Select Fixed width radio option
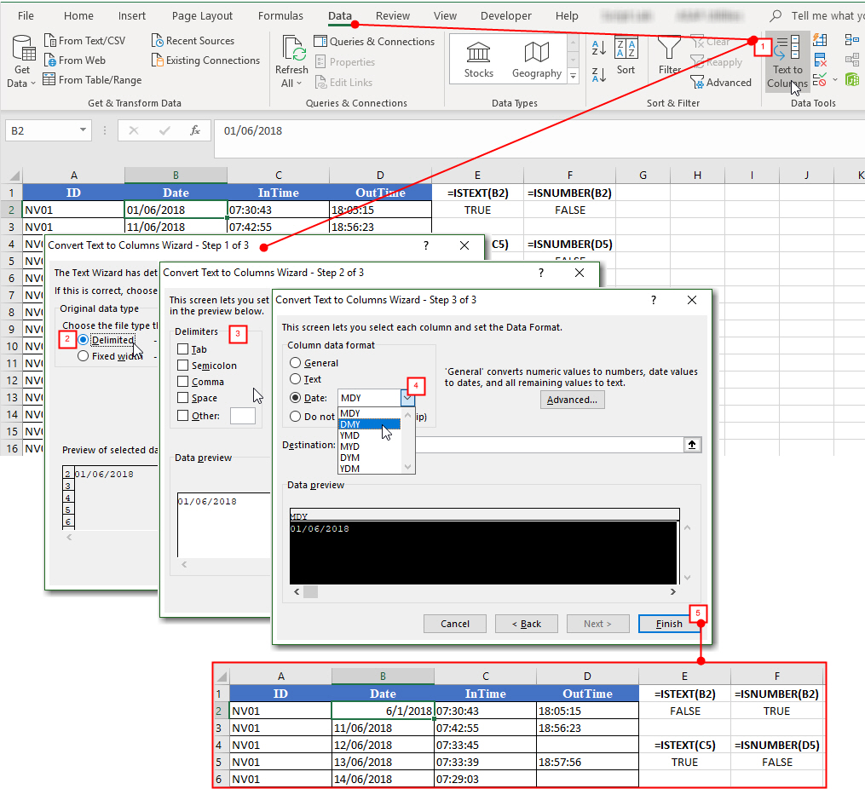Viewport: 865px width, 789px height. (84, 356)
